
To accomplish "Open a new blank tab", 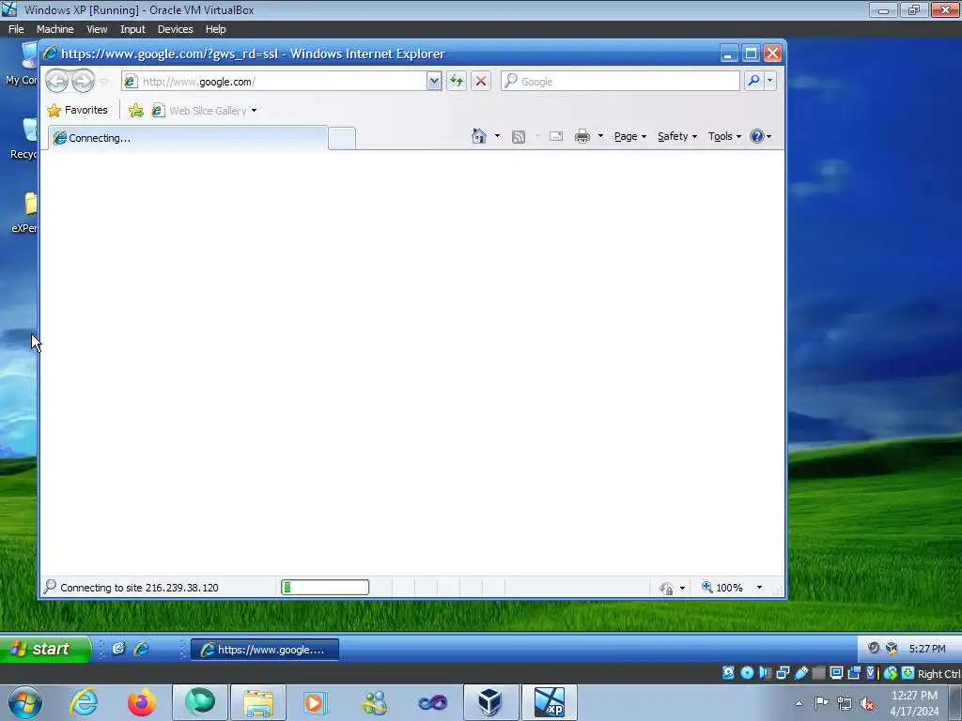I will click(x=342, y=139).
